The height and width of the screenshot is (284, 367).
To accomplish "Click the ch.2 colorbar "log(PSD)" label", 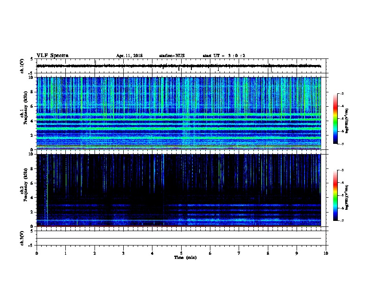I will [347, 197].
